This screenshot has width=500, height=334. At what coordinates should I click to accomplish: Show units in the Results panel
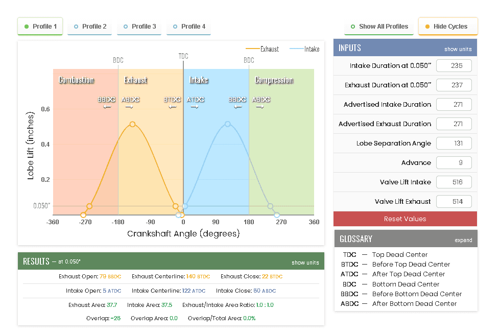(x=305, y=263)
